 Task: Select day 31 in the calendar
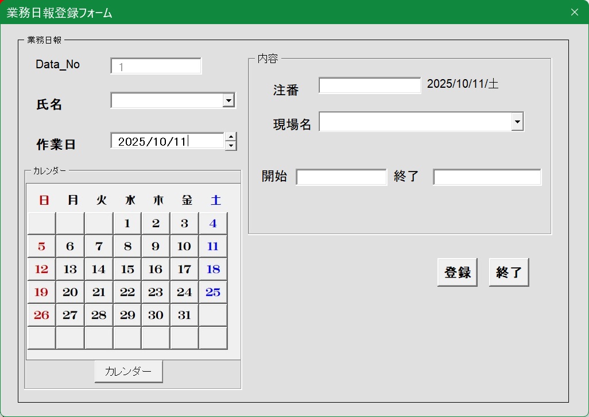pyautogui.click(x=184, y=315)
